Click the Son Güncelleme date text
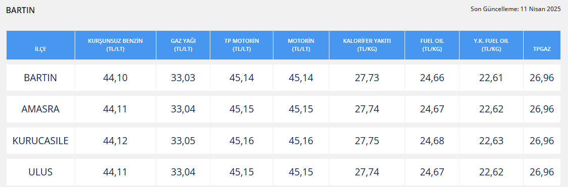This screenshot has height=187, width=568. (516, 9)
